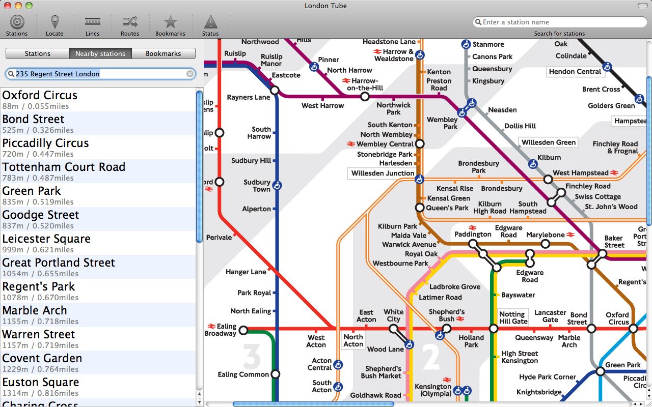652x407 pixels.
Task: Click the wheelchair icon at South Acton
Action: coord(337,387)
